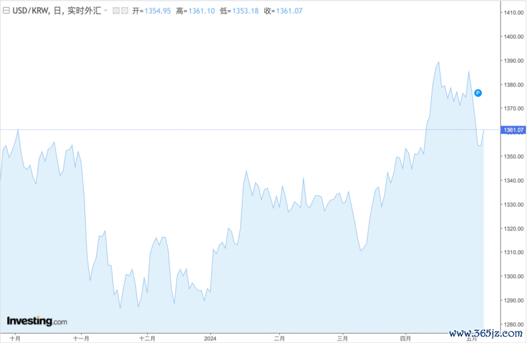Click the 2024 label on time axis
The image size is (527, 343).
tap(211, 339)
